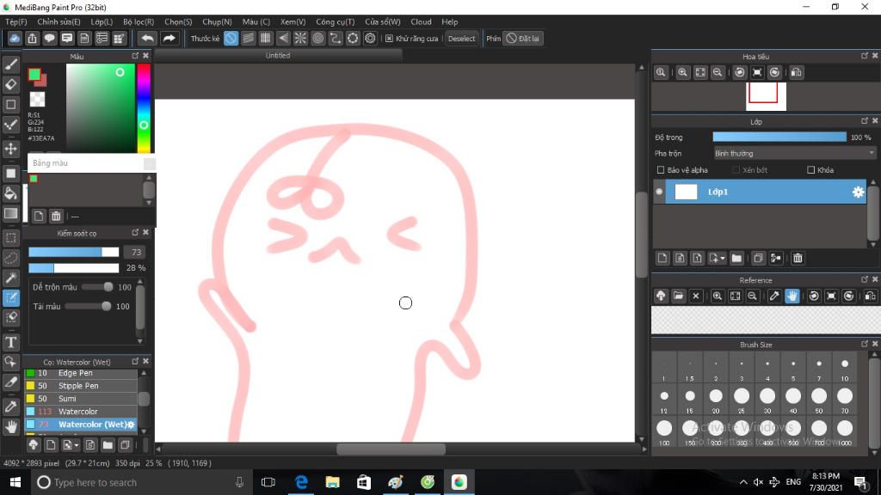
Task: Delete layer using trash icon in Lớp panel
Action: click(798, 258)
